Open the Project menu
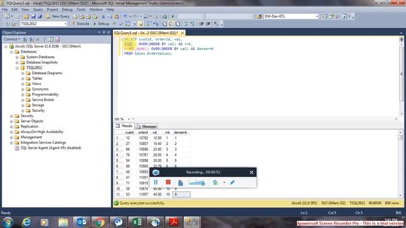406x228 pixels. (x=52, y=9)
